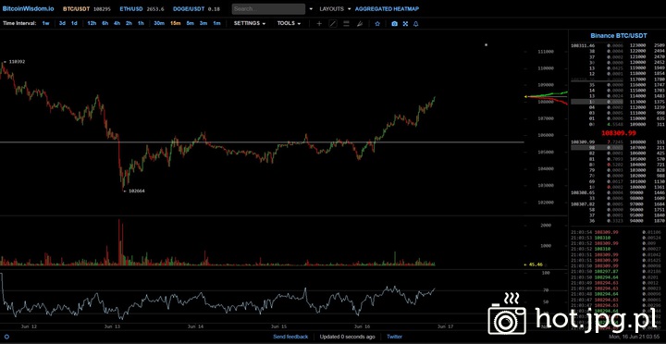Open the AGGREGATED HEATMAP link

pos(387,9)
